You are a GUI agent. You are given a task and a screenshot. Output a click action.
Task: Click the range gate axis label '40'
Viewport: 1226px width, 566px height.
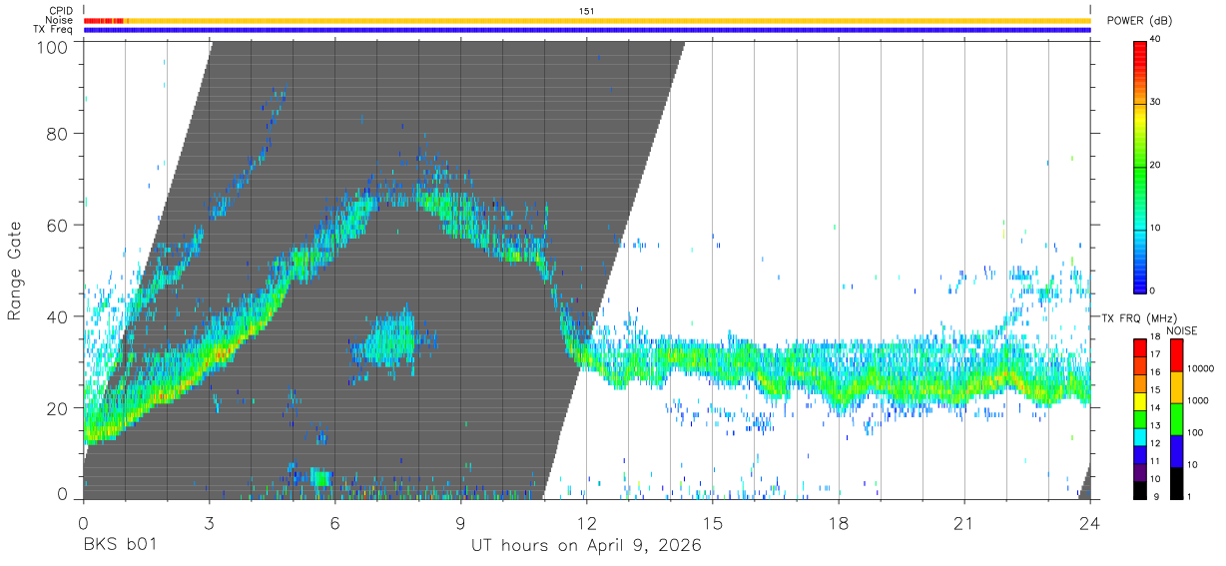coord(58,316)
